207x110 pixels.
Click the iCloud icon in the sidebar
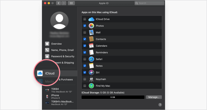pos(40,73)
